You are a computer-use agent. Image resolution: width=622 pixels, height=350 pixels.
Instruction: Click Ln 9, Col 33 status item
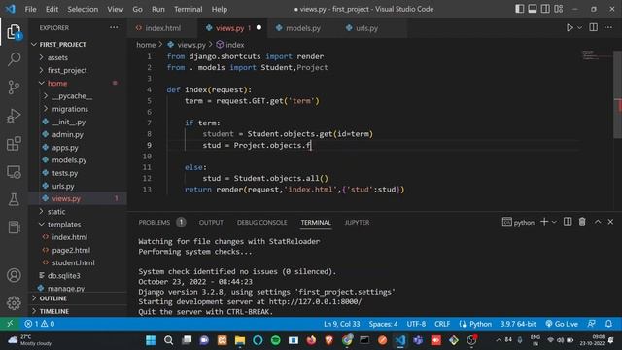341,324
